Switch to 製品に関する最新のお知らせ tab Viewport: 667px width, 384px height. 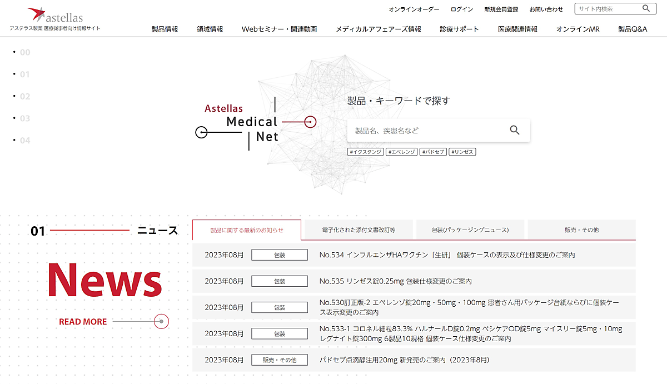point(247,230)
